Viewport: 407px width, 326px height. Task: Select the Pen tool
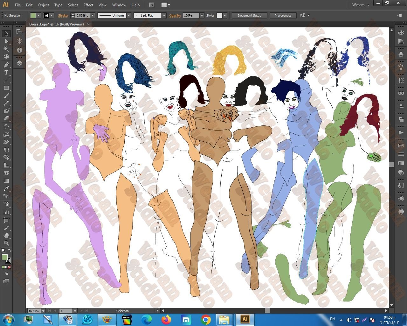click(6, 65)
